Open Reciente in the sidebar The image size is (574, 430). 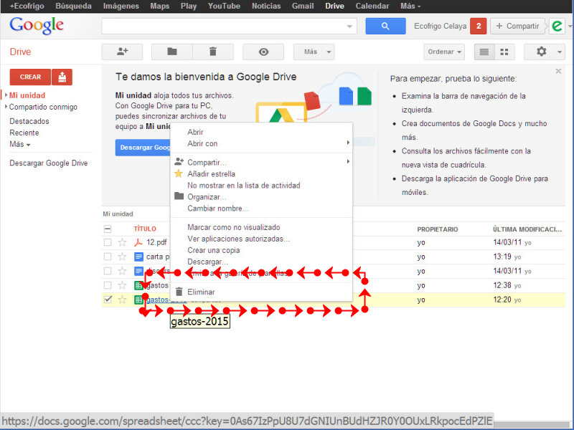24,133
